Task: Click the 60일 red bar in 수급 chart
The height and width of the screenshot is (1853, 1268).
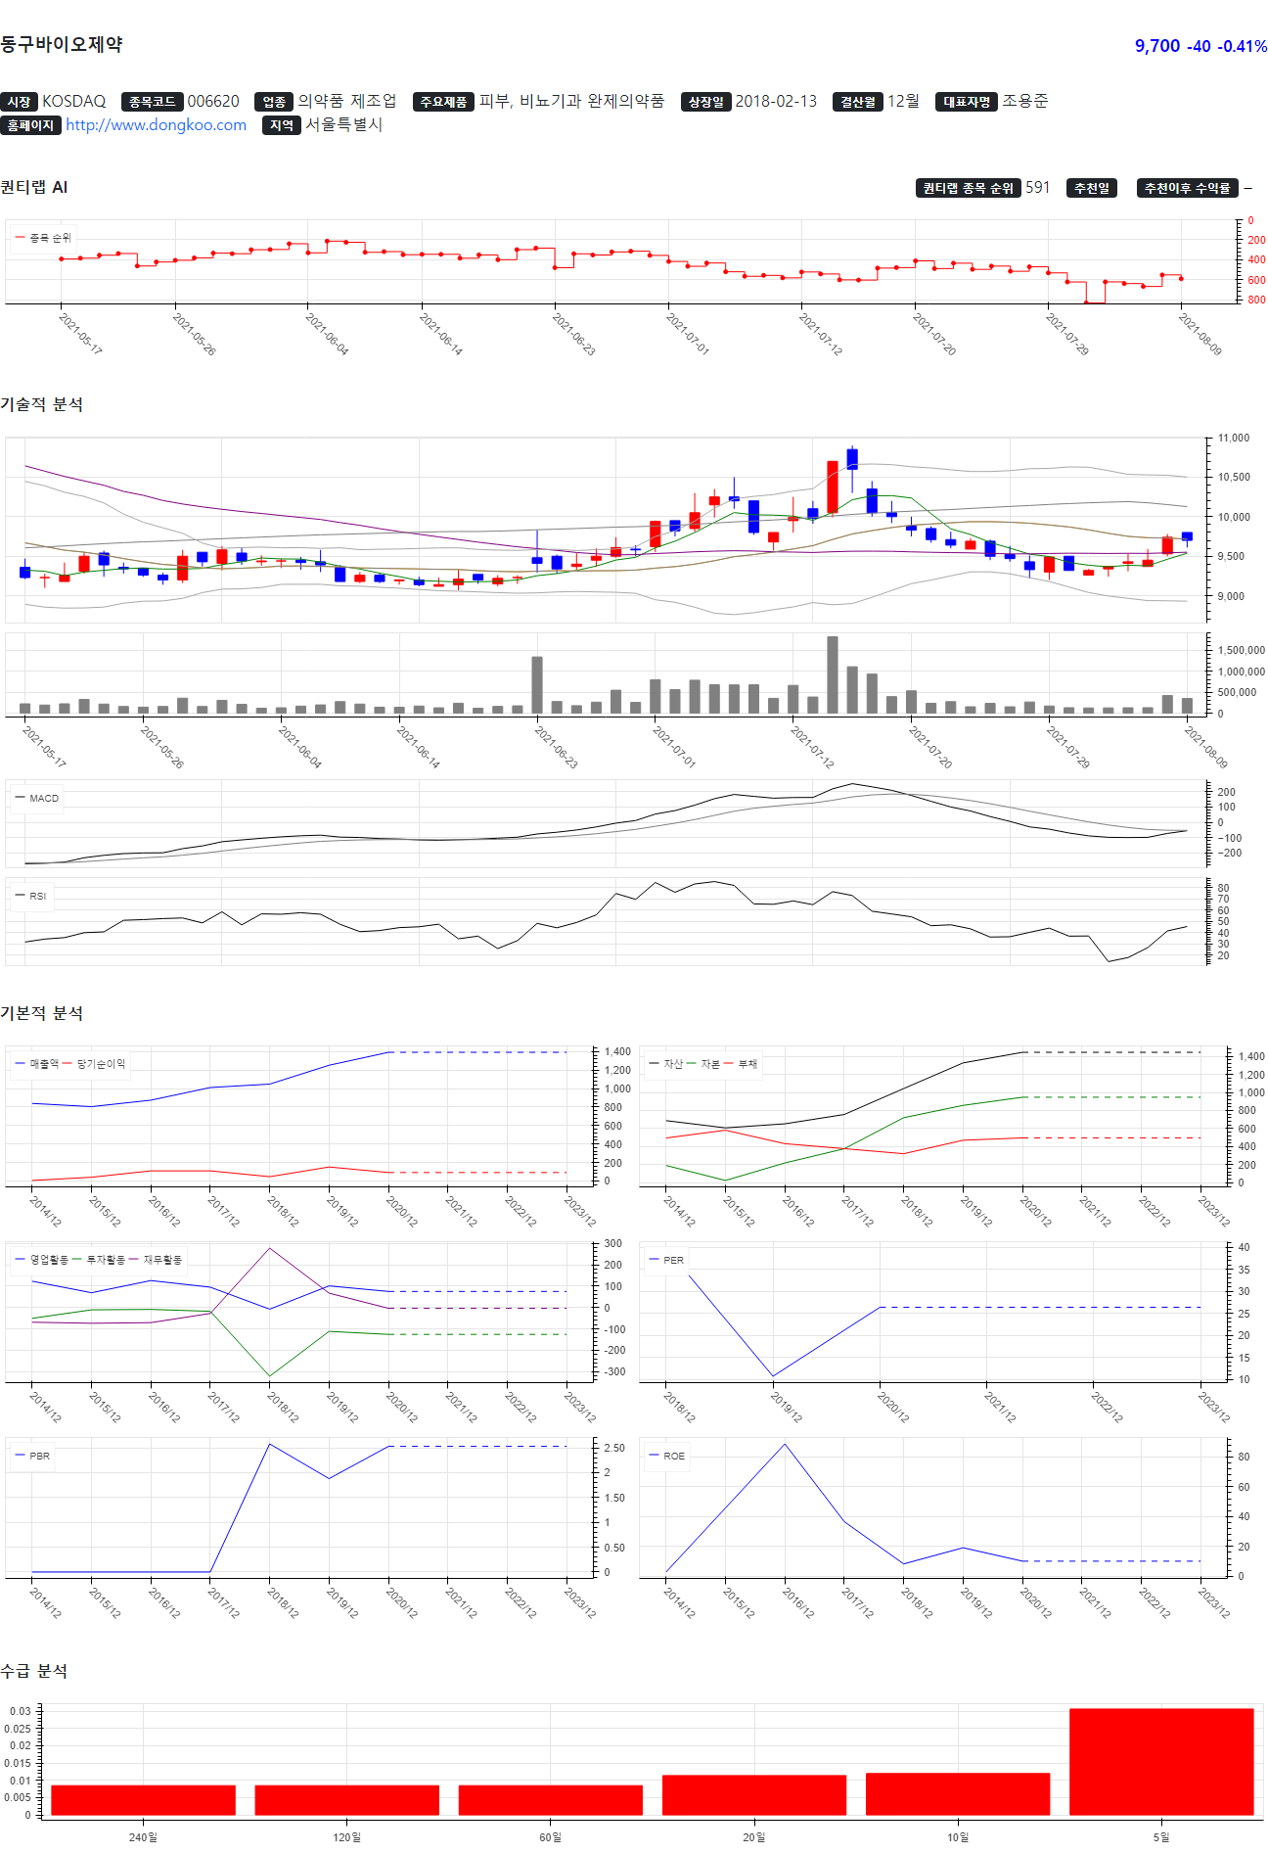Action: coord(550,1801)
